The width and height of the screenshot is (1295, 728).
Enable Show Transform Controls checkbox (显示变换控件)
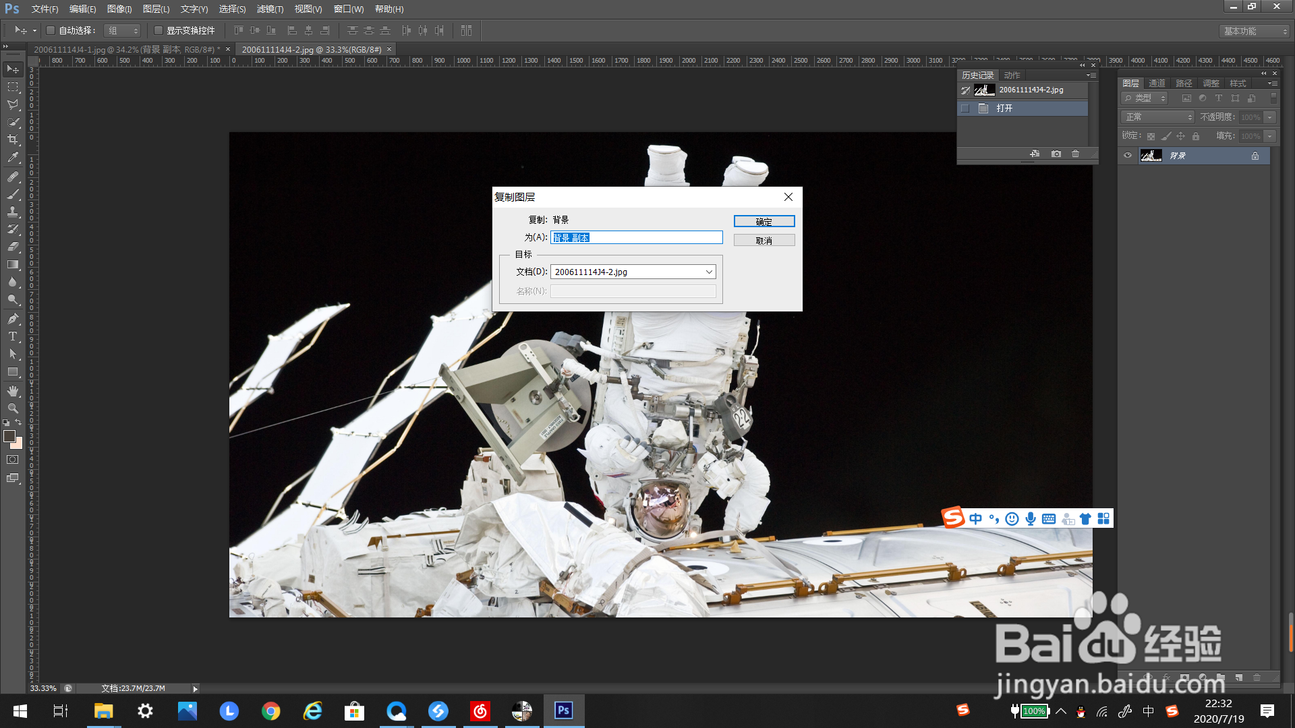159,30
